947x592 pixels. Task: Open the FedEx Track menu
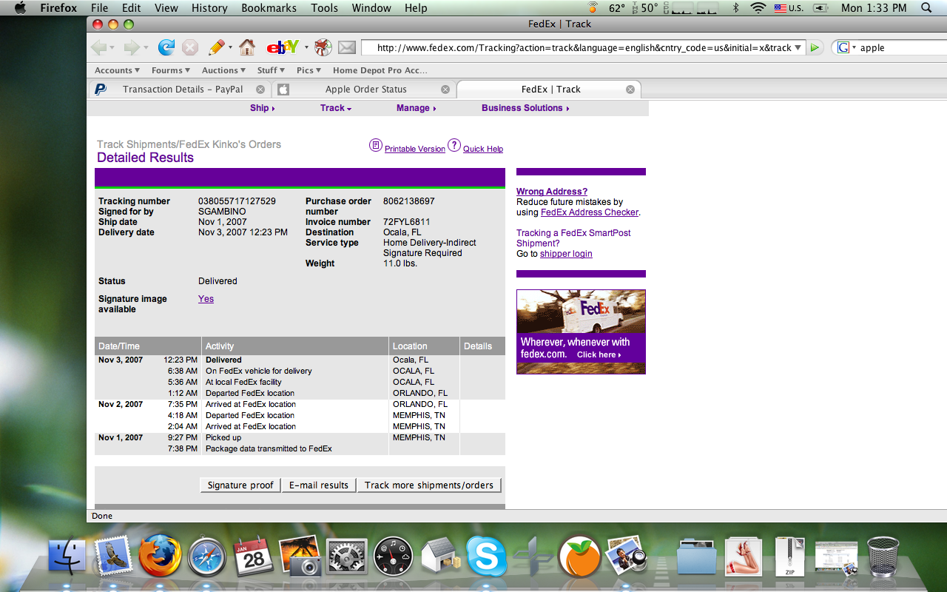[335, 108]
